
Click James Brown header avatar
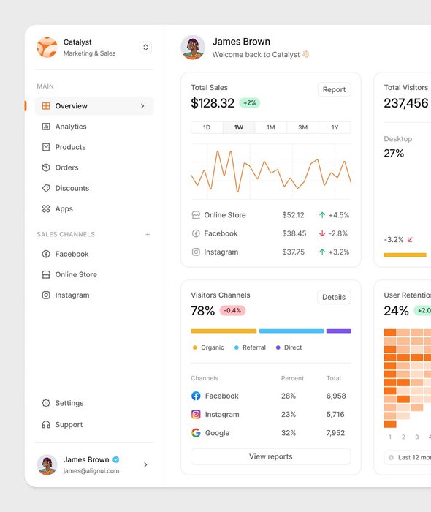pos(193,48)
